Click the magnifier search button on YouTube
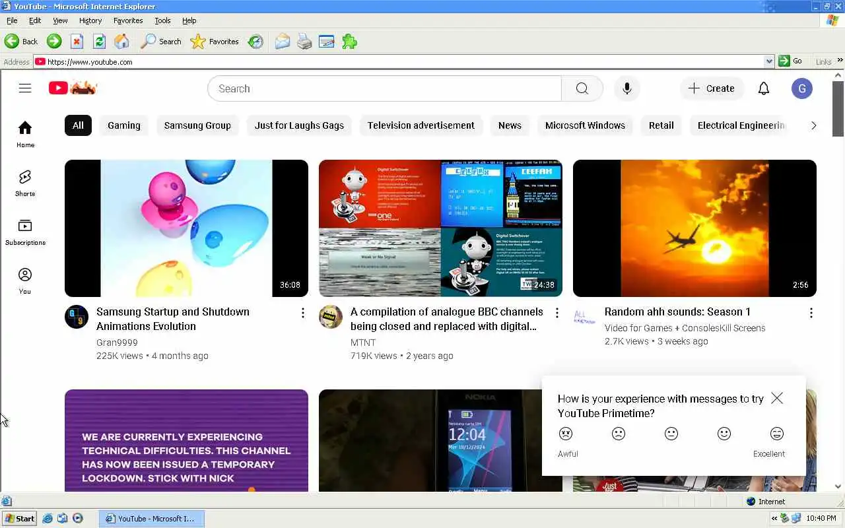 pos(582,88)
